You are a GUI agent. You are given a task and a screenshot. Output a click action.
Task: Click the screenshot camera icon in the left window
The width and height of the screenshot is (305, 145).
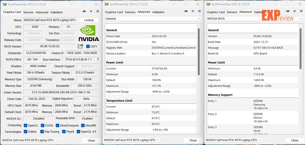84,11
